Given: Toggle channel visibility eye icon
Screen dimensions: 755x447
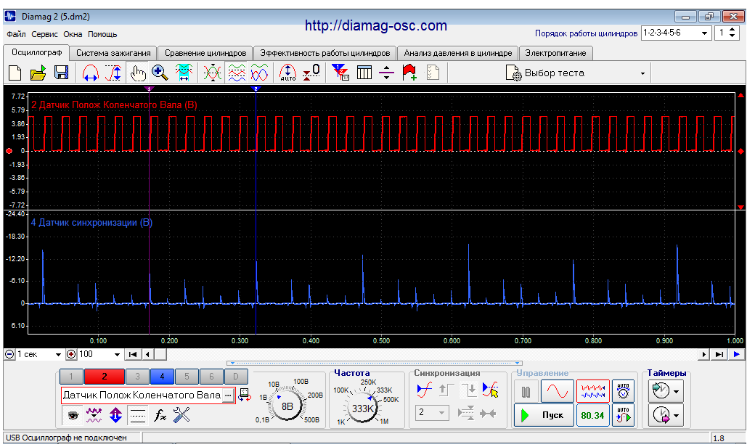Looking at the screenshot, I should tap(73, 415).
